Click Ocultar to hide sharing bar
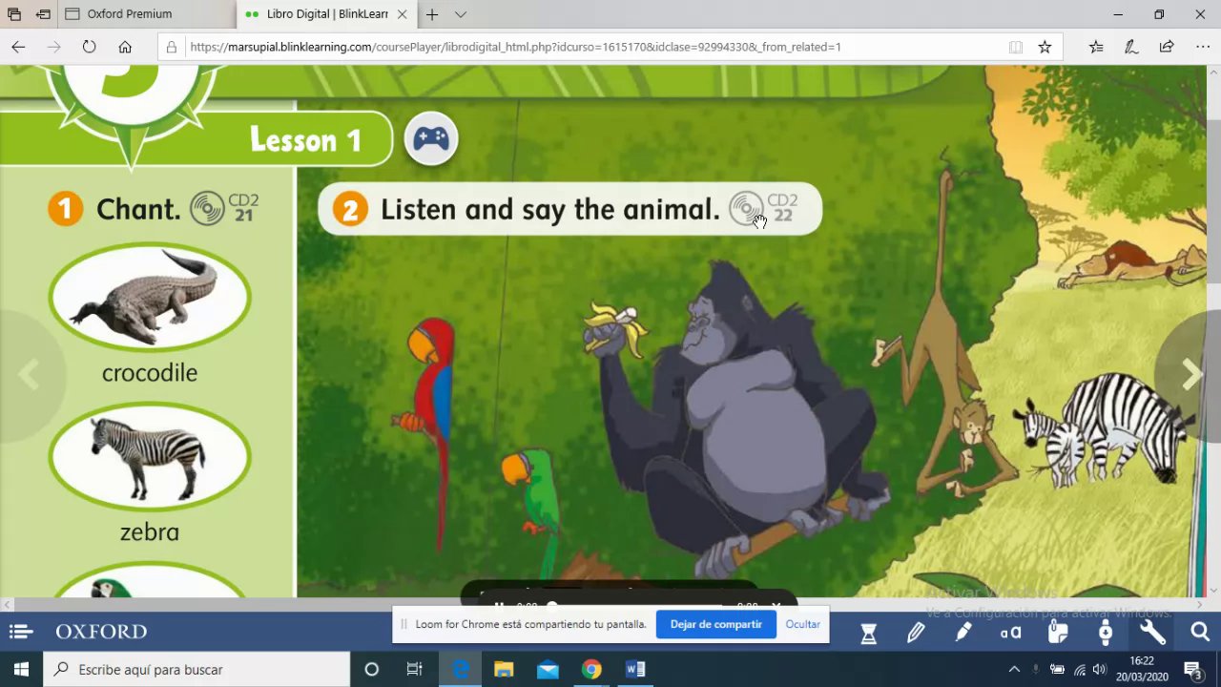 803,624
